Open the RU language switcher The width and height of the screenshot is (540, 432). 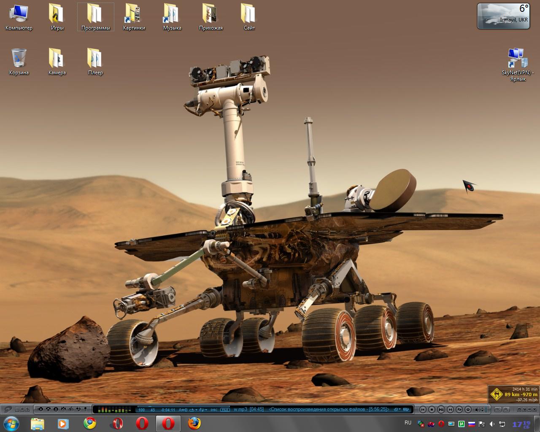(408, 423)
